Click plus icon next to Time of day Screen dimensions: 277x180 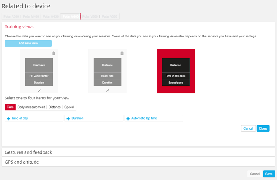[x=8, y=119]
